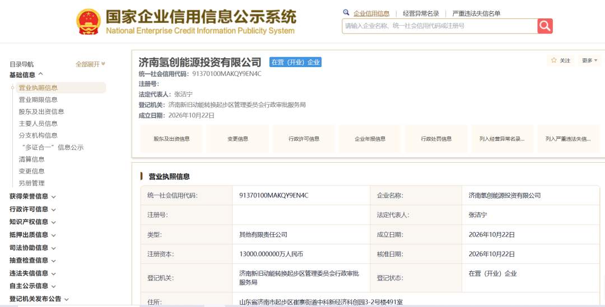Viewport: 605px width, 307px height.
Task: Open sidebar item 股东及出资信息
Action: point(41,112)
